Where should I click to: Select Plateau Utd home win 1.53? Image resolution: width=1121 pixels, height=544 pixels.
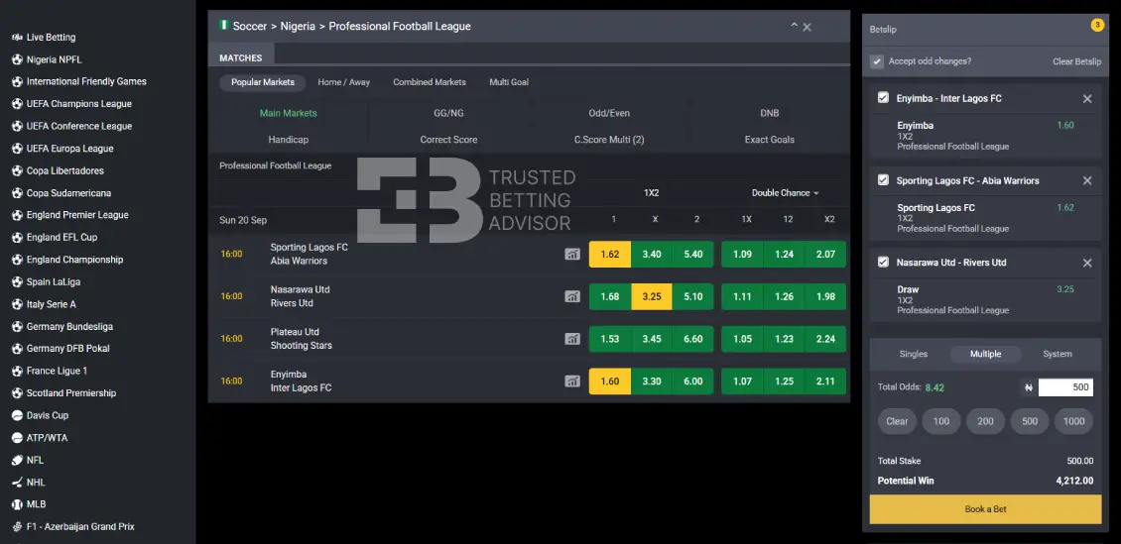pos(610,339)
